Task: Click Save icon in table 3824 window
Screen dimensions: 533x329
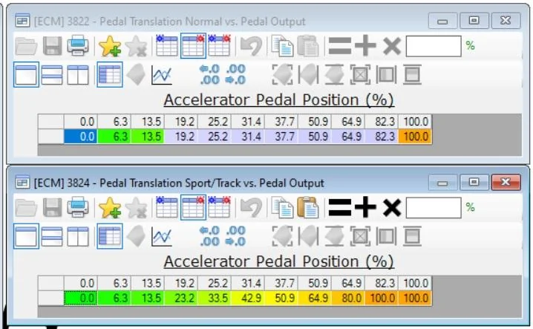Action: tap(53, 207)
